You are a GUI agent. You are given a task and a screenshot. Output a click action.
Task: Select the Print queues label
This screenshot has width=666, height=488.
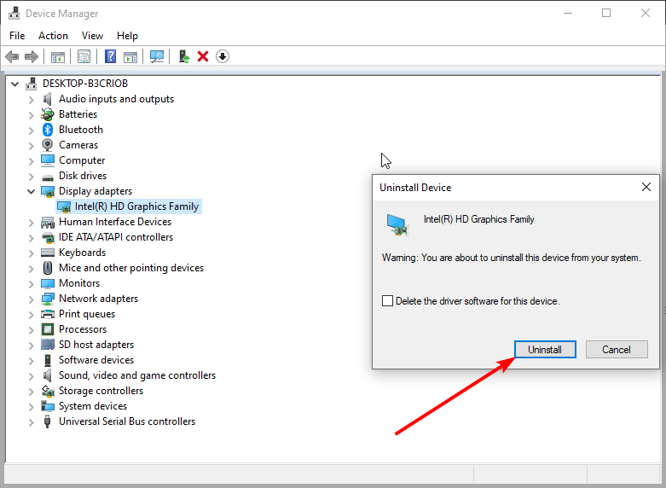(x=87, y=314)
